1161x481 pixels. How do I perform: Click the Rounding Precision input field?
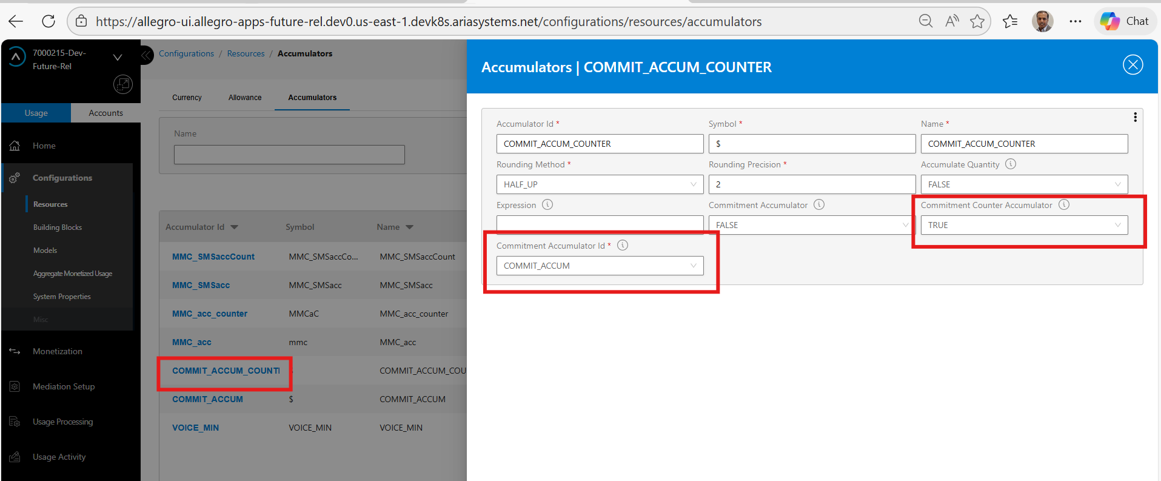pyautogui.click(x=812, y=184)
